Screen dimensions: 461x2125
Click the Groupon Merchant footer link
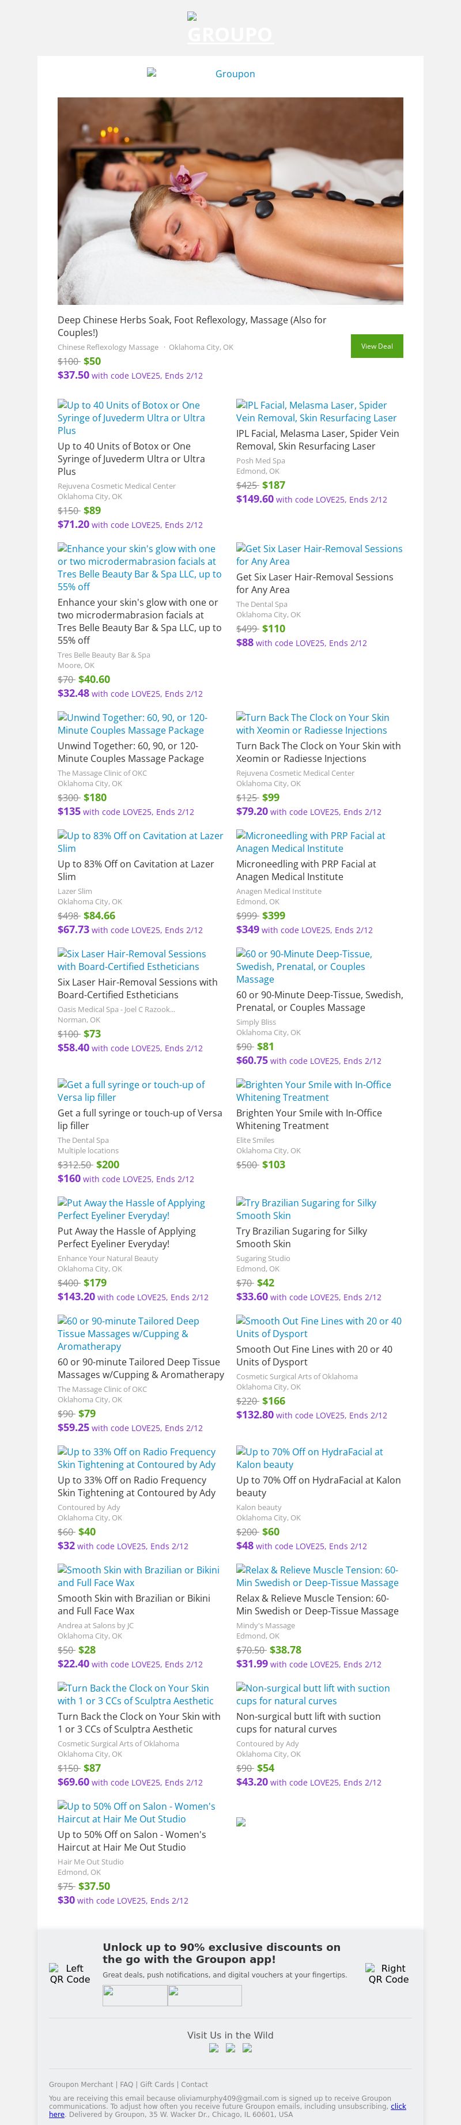82,2084
